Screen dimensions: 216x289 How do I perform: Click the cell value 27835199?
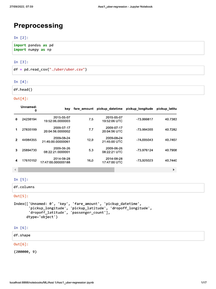[29, 130]
